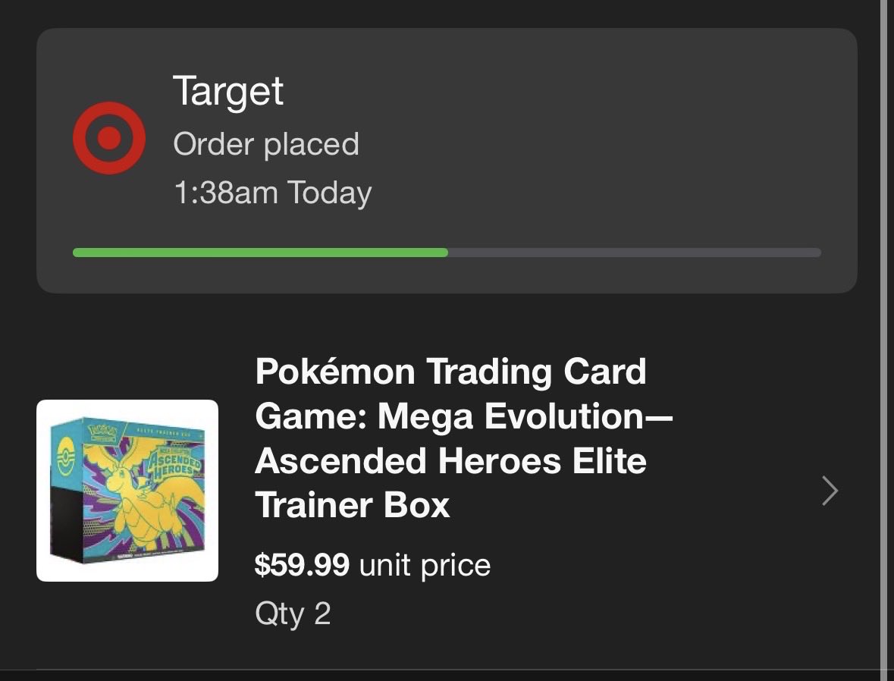Open the Elite Trainer Box product thumbnail
Image resolution: width=894 pixels, height=681 pixels.
coord(127,491)
